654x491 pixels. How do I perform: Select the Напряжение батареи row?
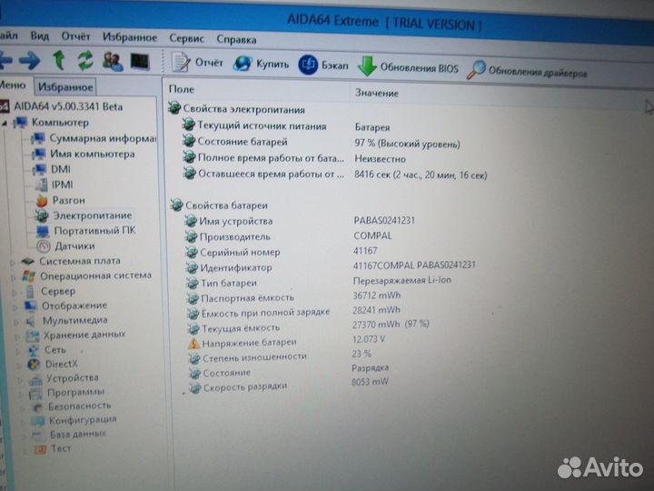click(248, 343)
